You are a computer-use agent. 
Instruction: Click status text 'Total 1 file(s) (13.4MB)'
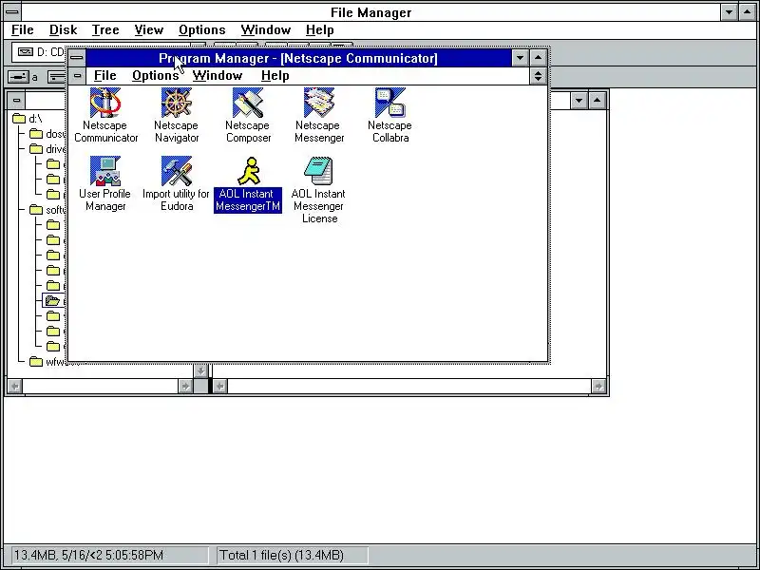pyautogui.click(x=281, y=555)
